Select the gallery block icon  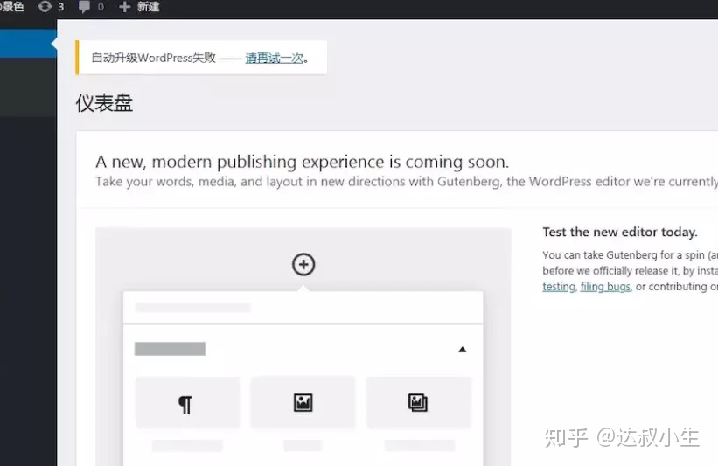point(418,403)
